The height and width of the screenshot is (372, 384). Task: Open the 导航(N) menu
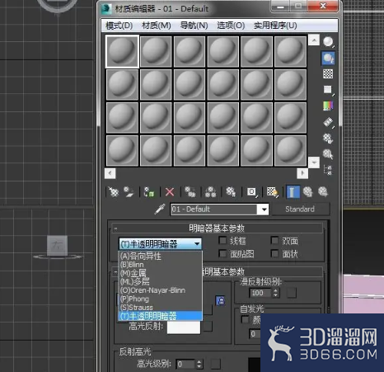(x=194, y=26)
